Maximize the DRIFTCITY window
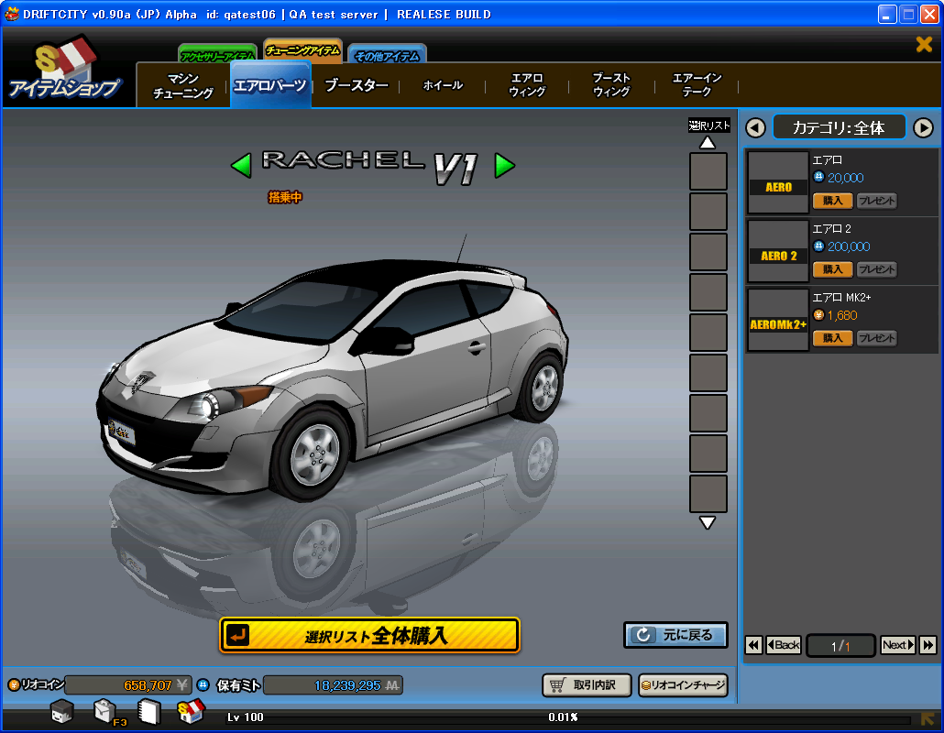Screen dimensions: 944x733 tap(908, 14)
